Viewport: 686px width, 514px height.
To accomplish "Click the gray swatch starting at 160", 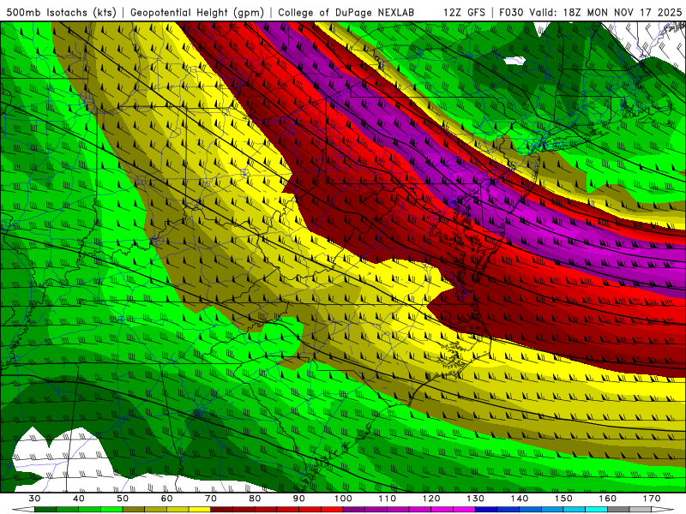I will (618, 510).
